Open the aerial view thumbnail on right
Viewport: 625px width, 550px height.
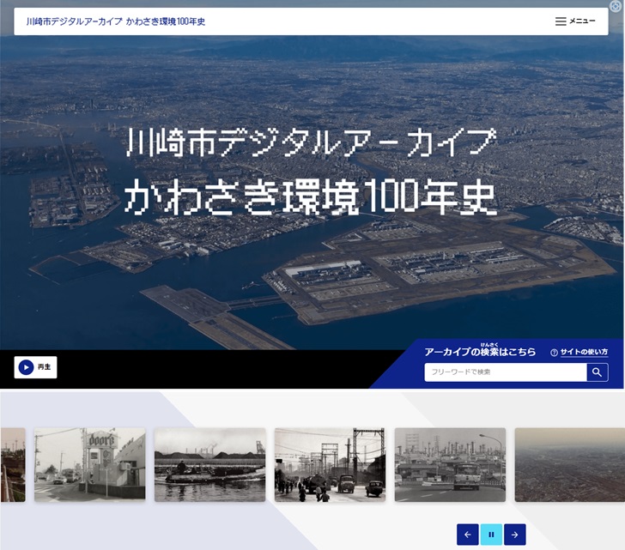pos(569,464)
